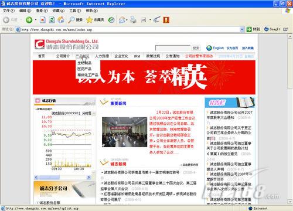Select the 首页 navigation tab
The width and height of the screenshot is (293, 211).
click(42, 56)
